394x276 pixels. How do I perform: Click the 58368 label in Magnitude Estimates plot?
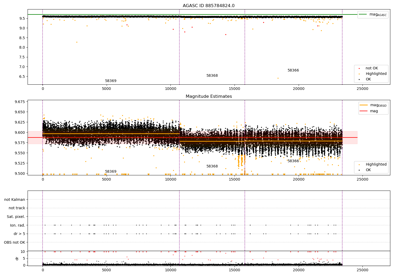pyautogui.click(x=212, y=166)
